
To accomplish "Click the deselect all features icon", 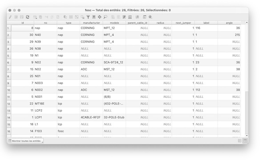I will pos(82,17).
